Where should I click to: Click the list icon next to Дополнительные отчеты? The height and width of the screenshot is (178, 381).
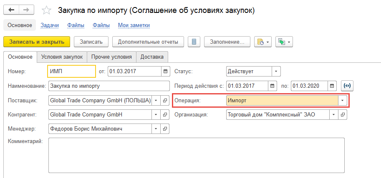coord(194,42)
